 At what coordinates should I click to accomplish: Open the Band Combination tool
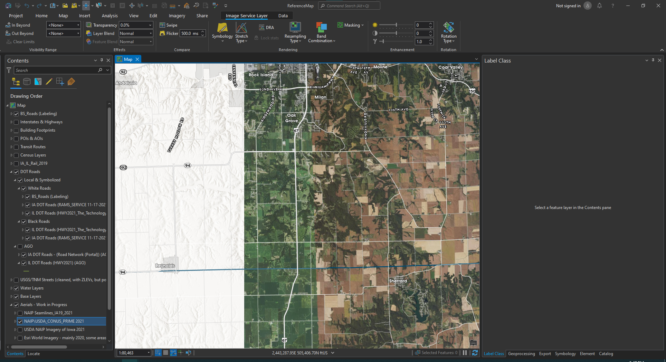(x=321, y=32)
